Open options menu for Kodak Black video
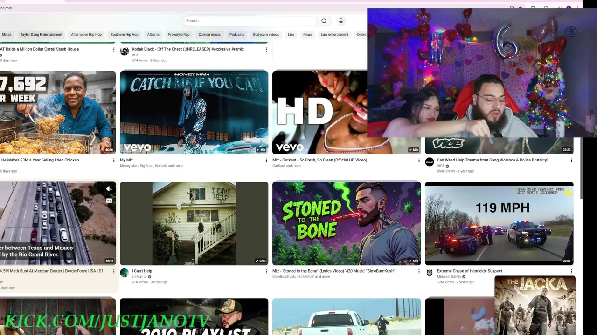 coord(266,49)
